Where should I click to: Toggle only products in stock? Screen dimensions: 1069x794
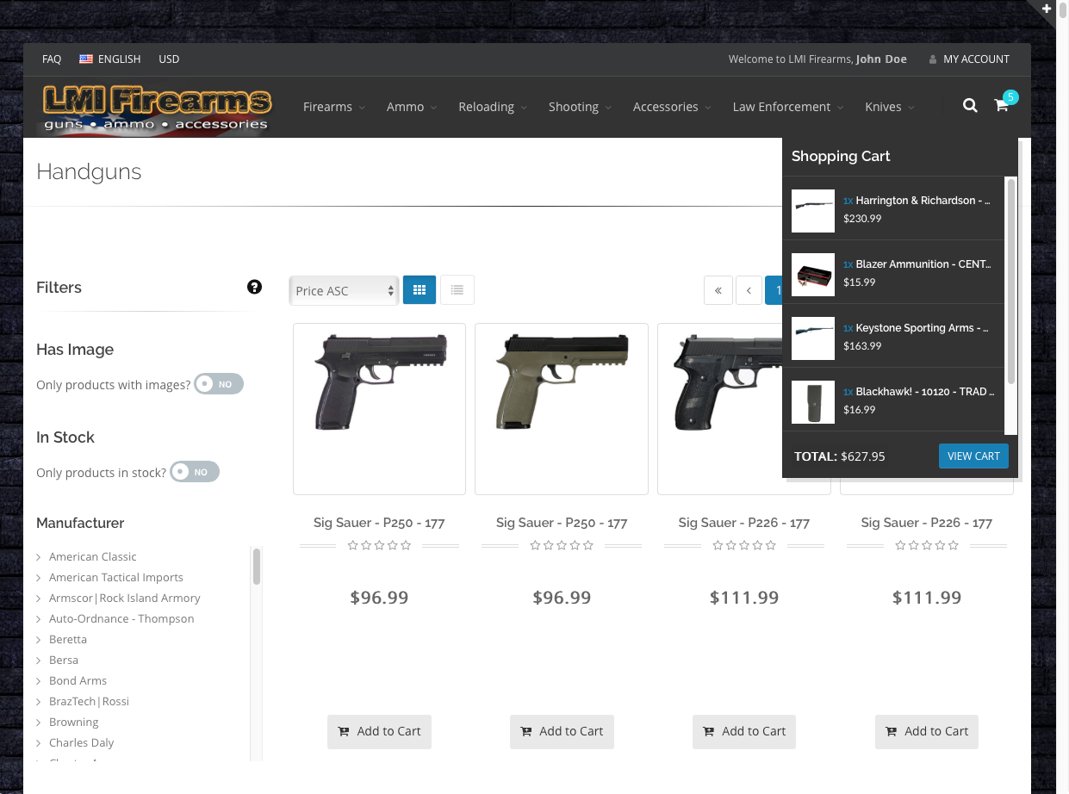195,472
